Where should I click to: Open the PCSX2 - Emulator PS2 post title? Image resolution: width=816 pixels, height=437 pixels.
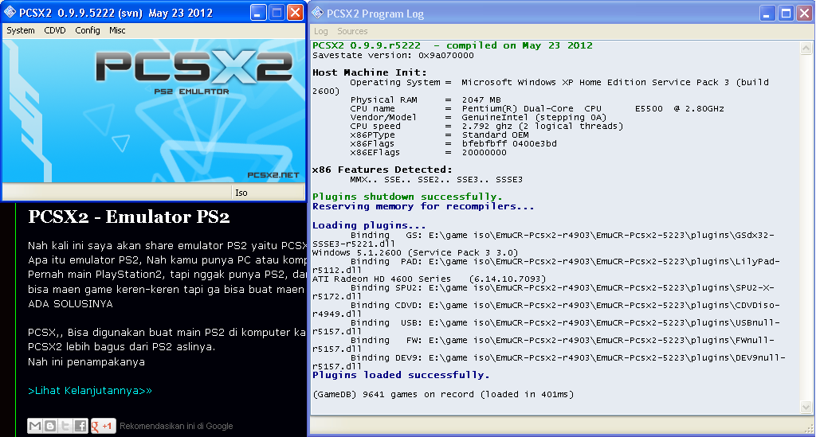tap(129, 217)
